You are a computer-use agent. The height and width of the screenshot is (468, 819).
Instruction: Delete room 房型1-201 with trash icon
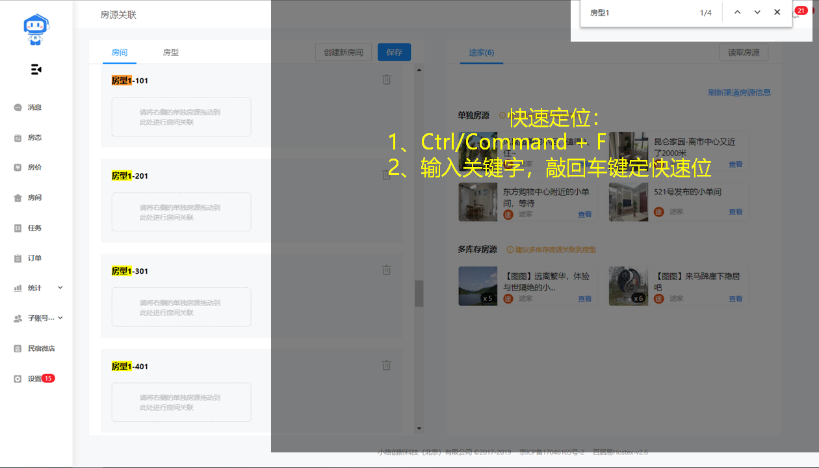[387, 175]
